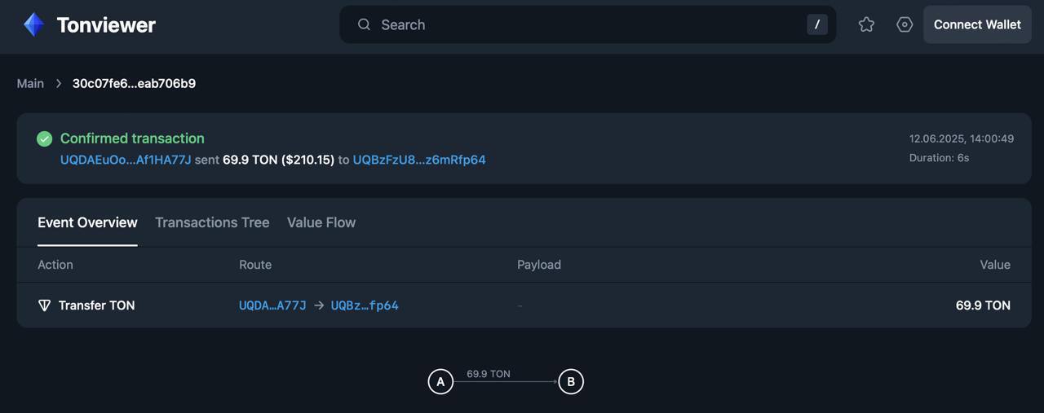
Task: Click the magnifier search icon
Action: 365,24
